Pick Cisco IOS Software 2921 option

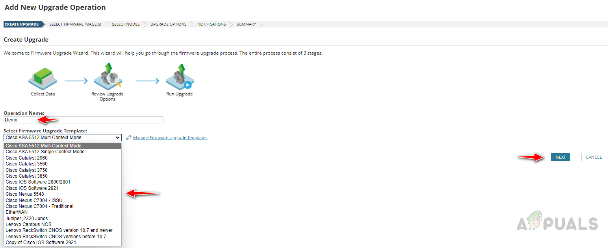pyautogui.click(x=63, y=188)
